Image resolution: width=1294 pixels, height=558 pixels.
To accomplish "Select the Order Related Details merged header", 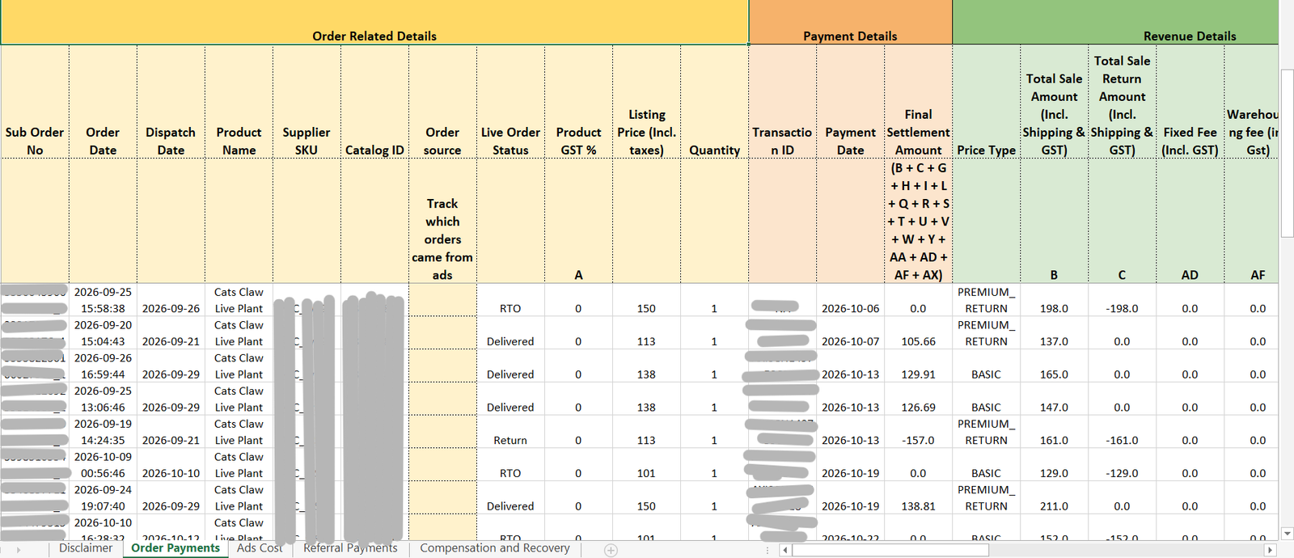I will click(x=374, y=23).
